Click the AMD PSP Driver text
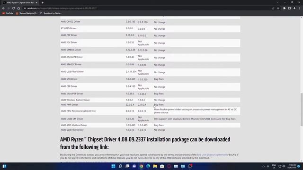 pos(69,35)
